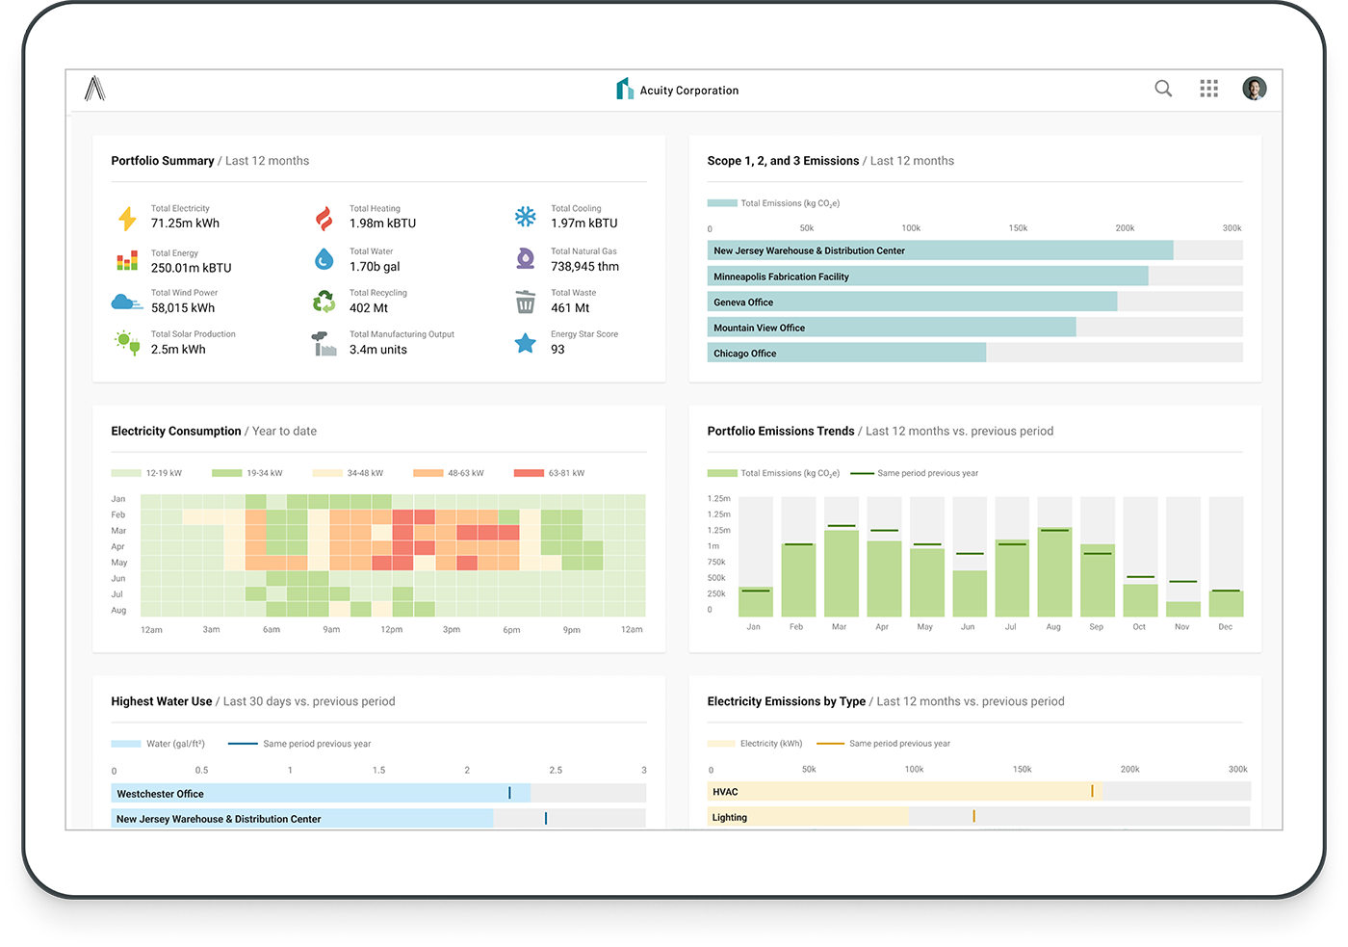Image resolution: width=1348 pixels, height=947 pixels.
Task: Click the 71.25m kWh electricity value
Action: point(185,224)
